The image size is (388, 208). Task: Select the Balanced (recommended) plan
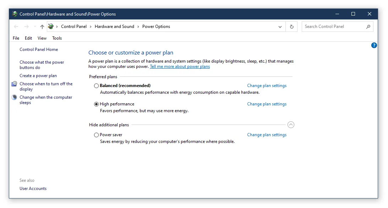tap(96, 86)
